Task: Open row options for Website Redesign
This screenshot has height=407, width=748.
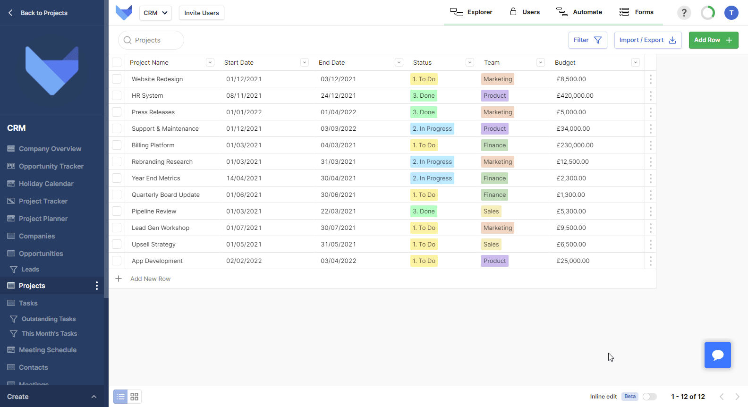Action: click(x=650, y=79)
